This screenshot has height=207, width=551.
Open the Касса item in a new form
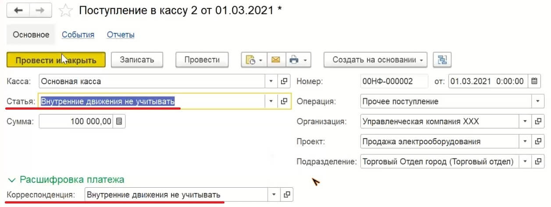pyautogui.click(x=284, y=81)
